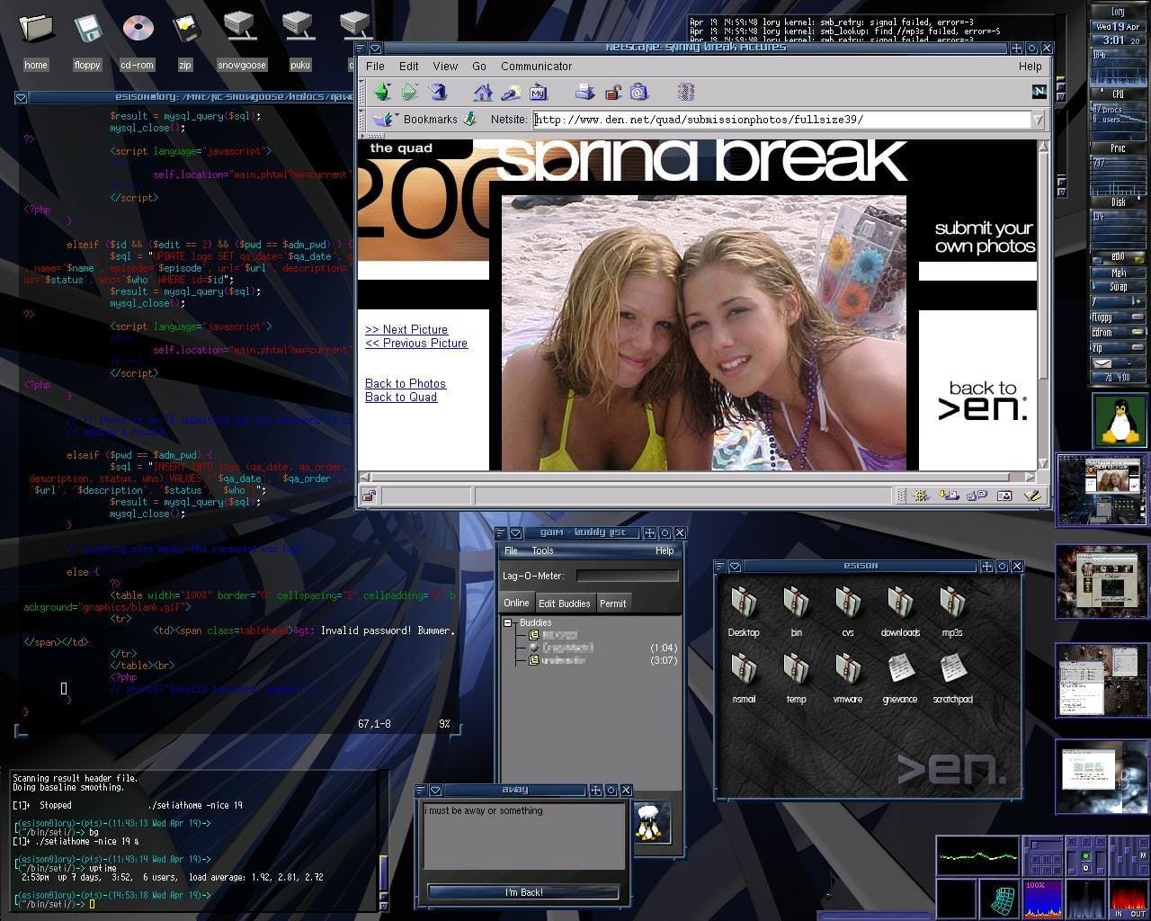Open window options arrow on gaim title bar
Image resolution: width=1151 pixels, height=921 pixels.
coord(516,533)
